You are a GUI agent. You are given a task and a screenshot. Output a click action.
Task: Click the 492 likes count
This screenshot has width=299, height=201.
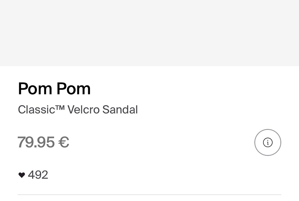(38, 175)
